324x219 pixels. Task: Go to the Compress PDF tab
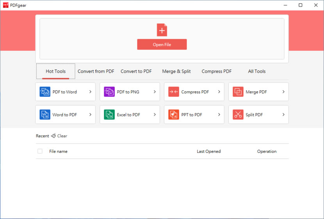[x=217, y=71]
